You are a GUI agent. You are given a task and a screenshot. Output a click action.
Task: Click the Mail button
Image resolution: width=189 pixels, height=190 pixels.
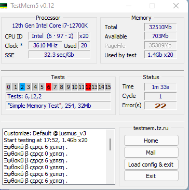(151, 153)
